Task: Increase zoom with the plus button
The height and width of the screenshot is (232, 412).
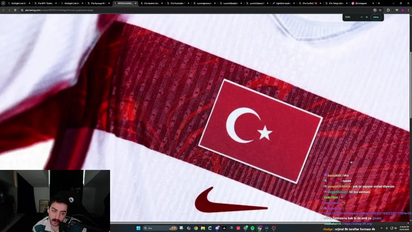Action: coord(367,17)
